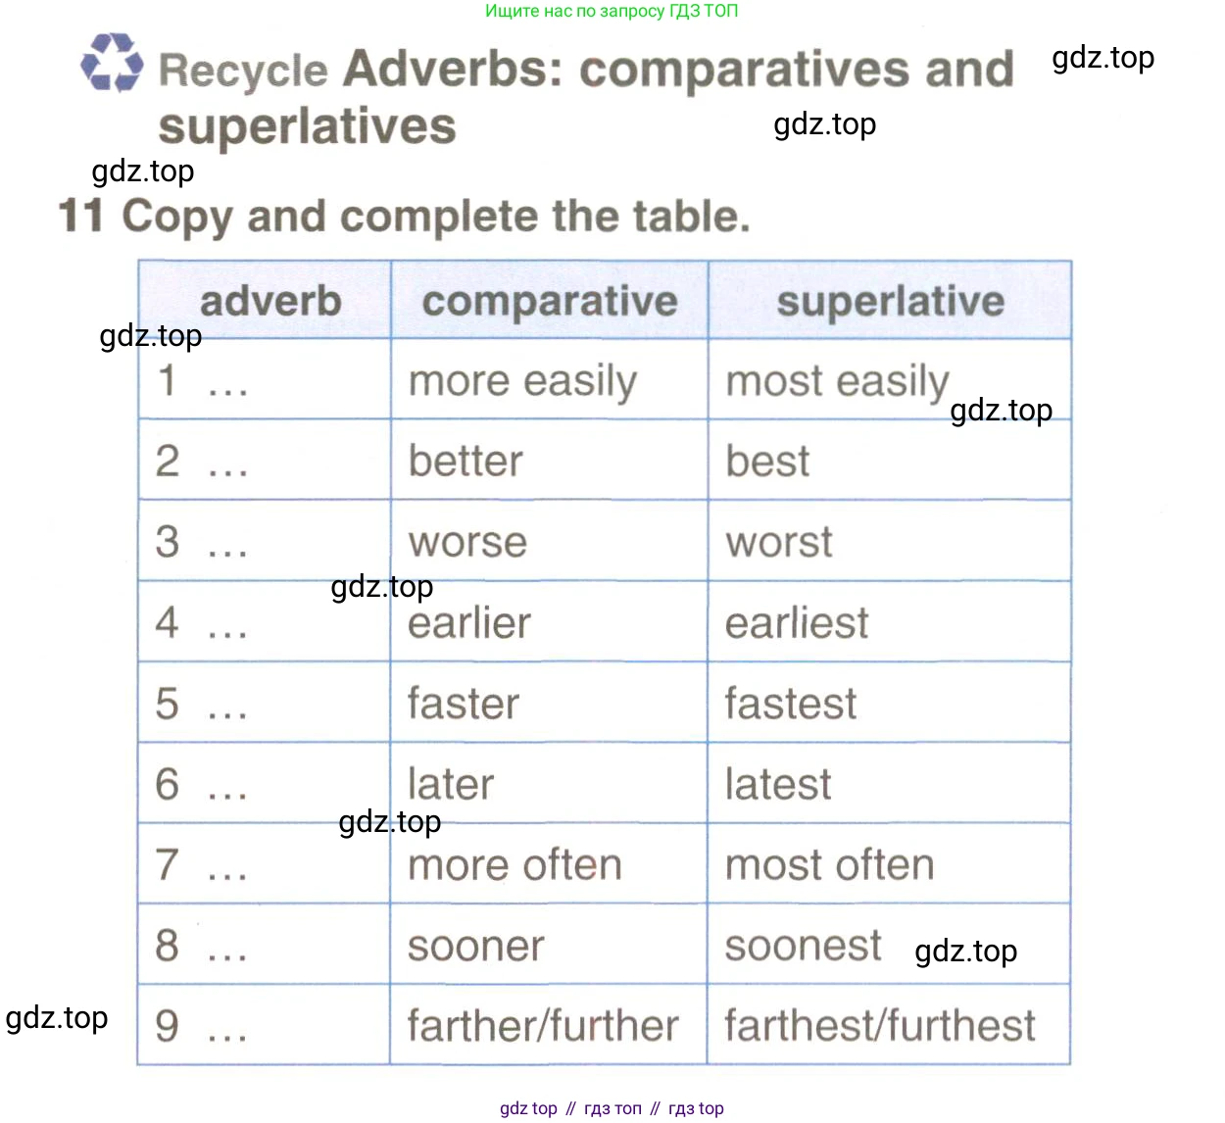Select the 'superlative' column header

point(889,300)
